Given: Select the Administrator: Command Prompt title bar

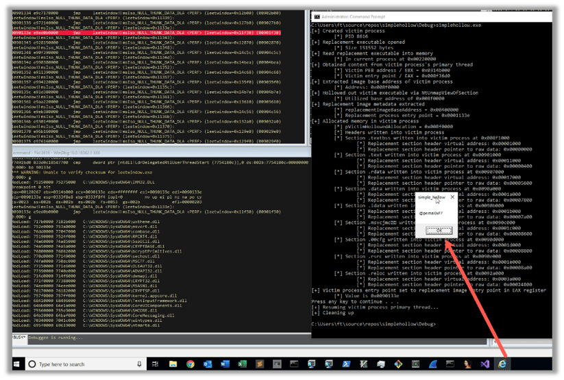Looking at the screenshot, I should [x=432, y=16].
